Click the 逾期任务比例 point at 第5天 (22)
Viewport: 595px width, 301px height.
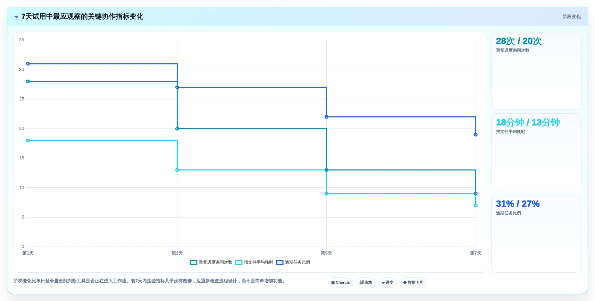click(x=326, y=117)
